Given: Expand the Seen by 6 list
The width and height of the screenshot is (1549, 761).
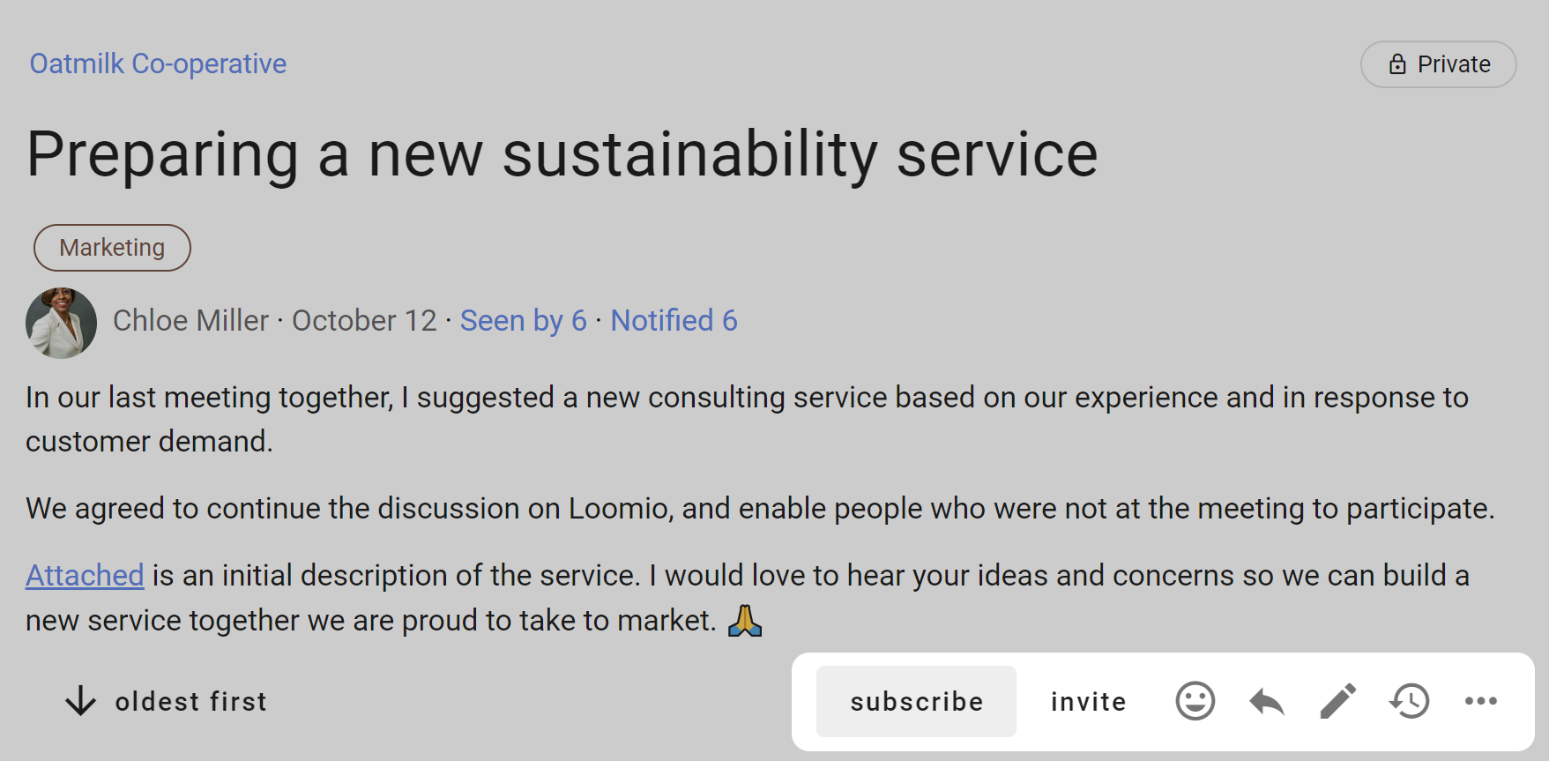Looking at the screenshot, I should coord(522,320).
